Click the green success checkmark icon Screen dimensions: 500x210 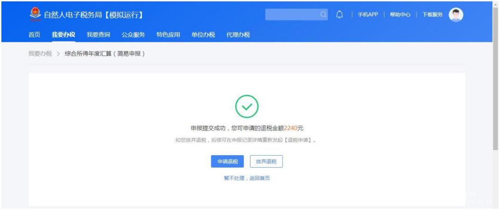click(x=246, y=106)
